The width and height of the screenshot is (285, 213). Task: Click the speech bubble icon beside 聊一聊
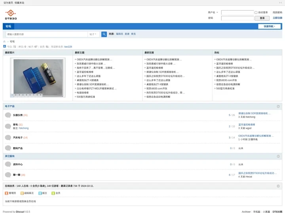(8, 175)
